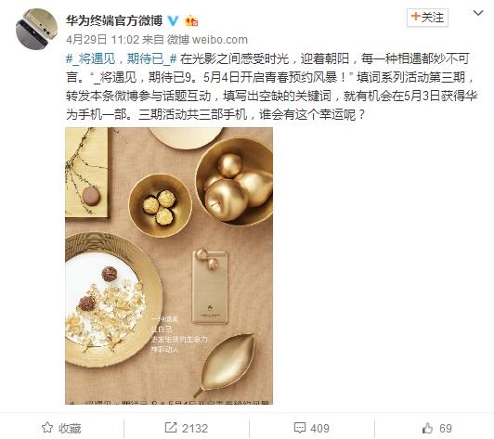The image size is (494, 439).
Task: Click the post body text paragraph
Action: 271,86
